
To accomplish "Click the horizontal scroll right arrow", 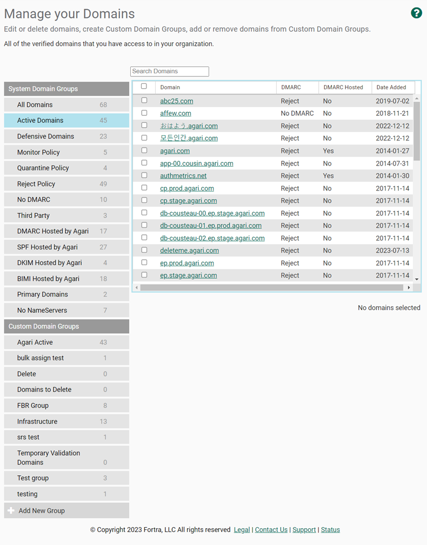I will 409,287.
